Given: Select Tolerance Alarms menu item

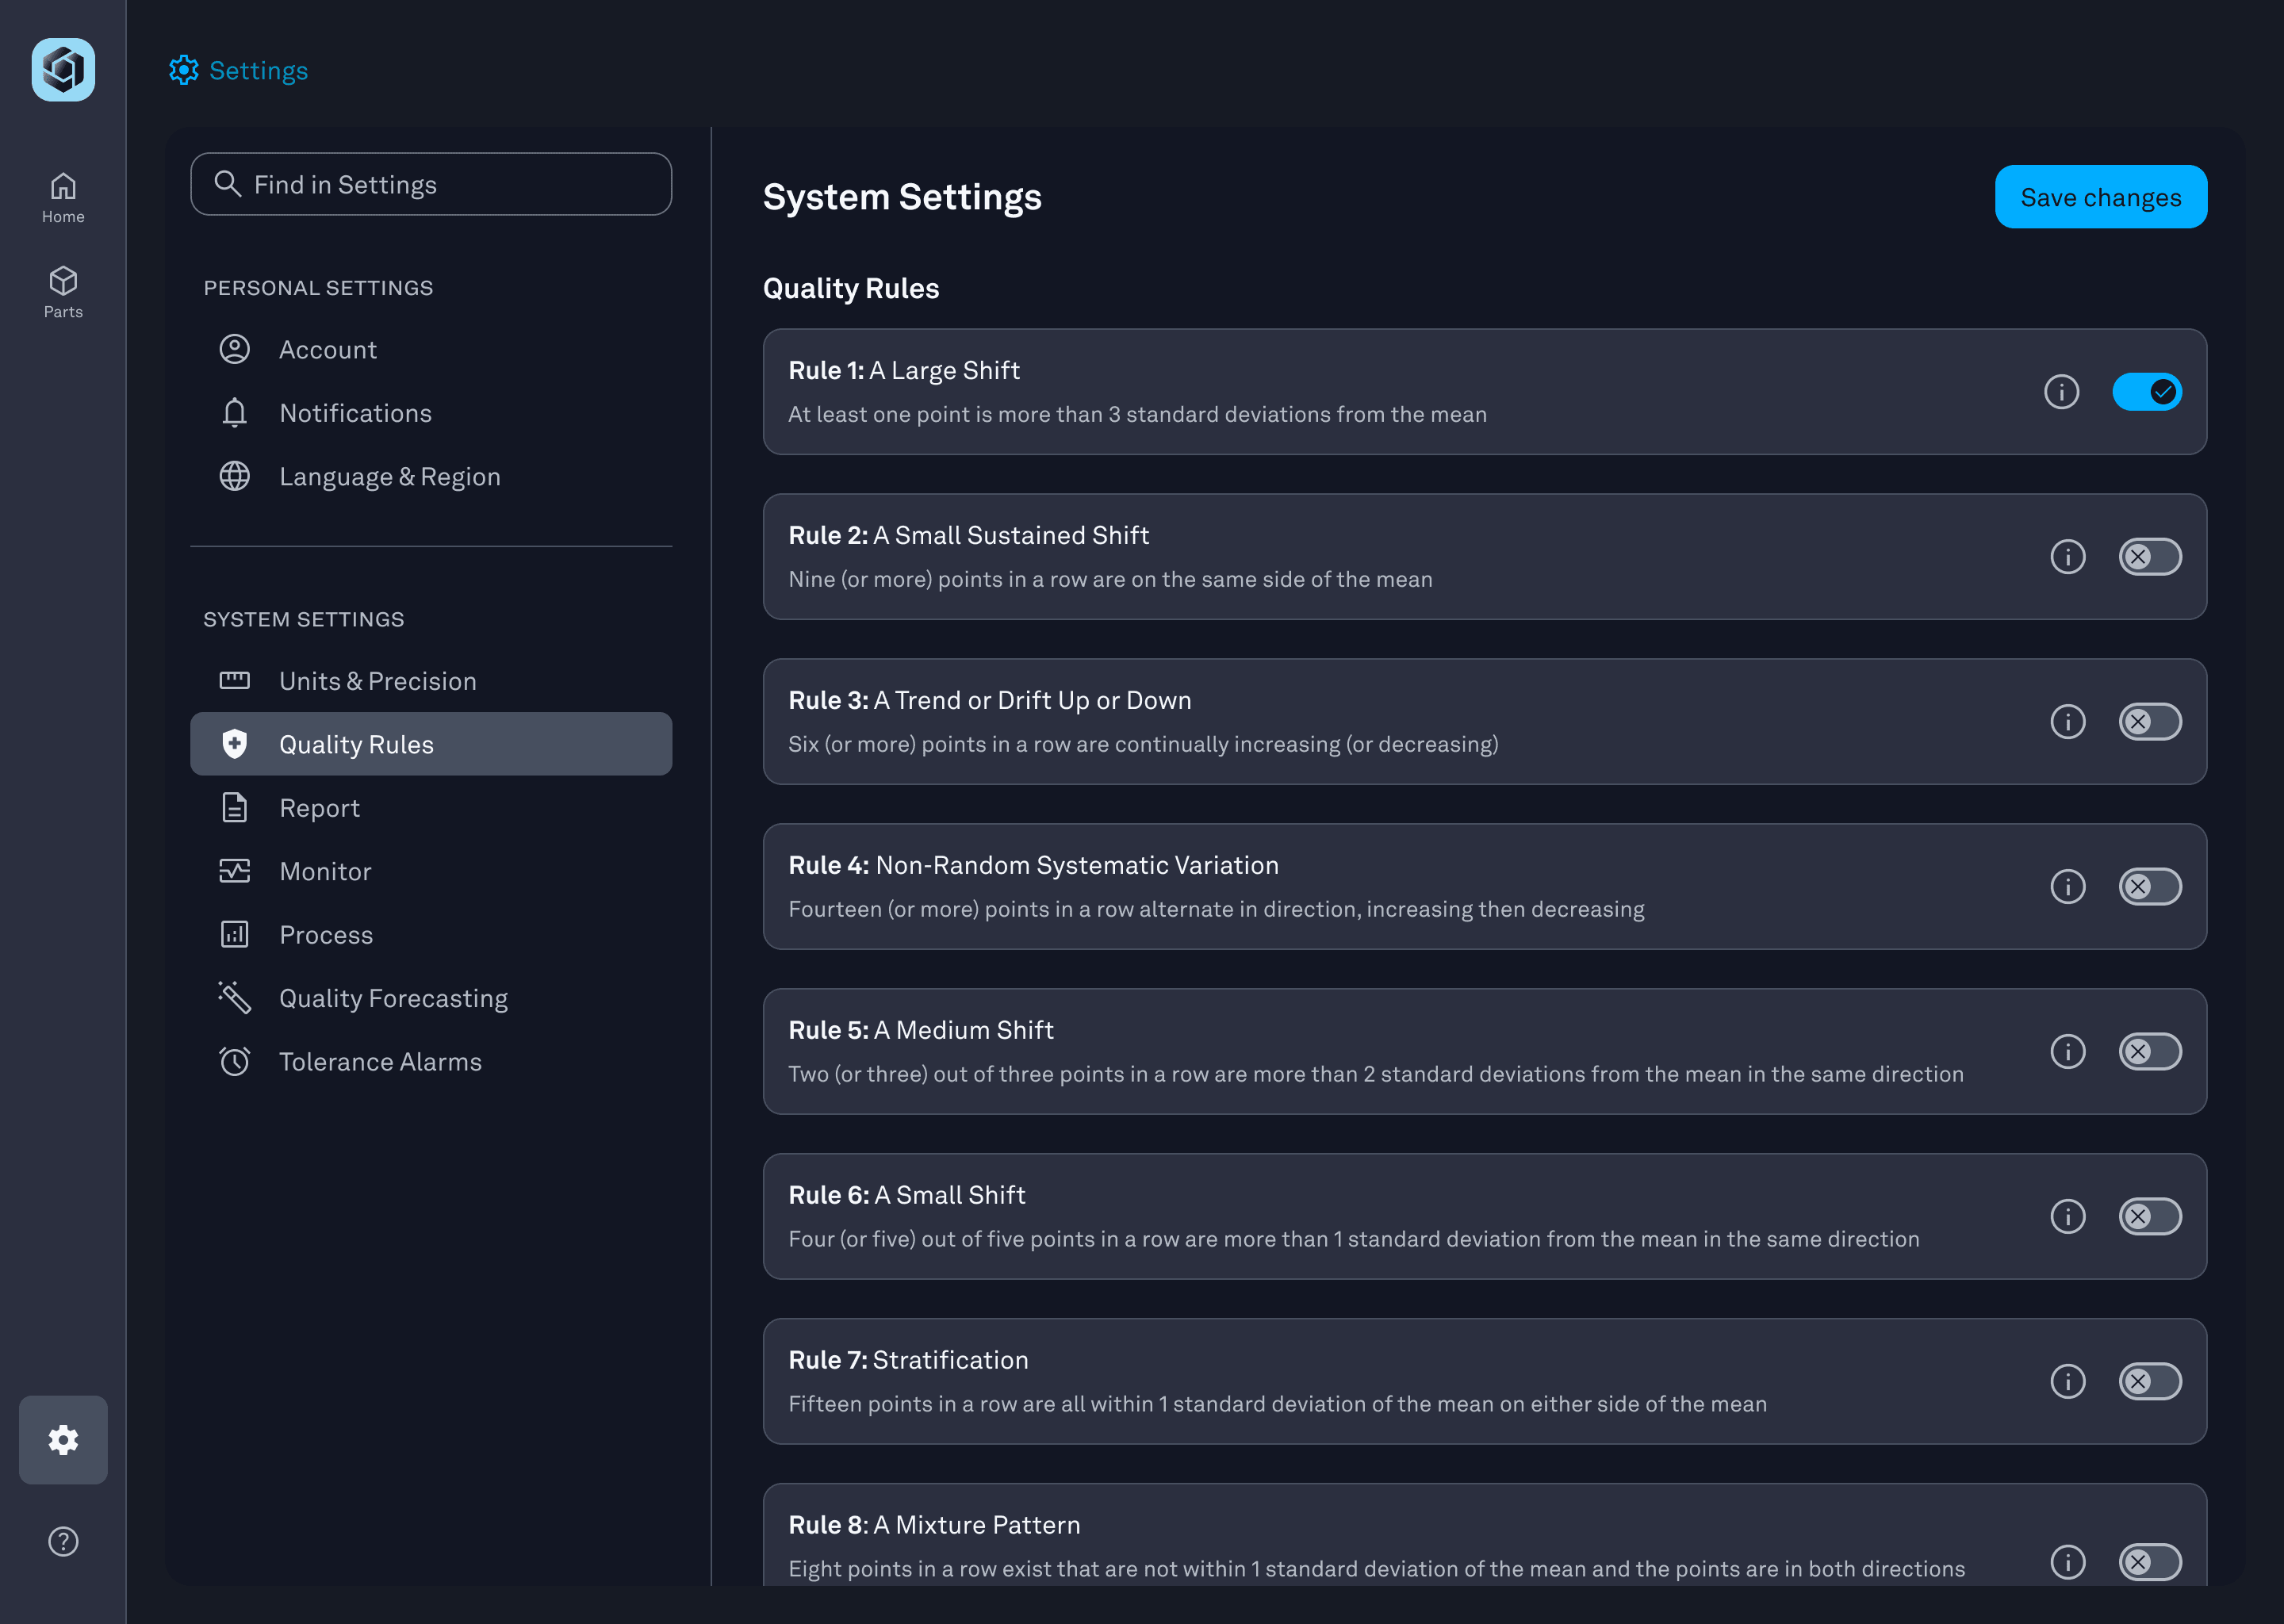Looking at the screenshot, I should (x=380, y=1062).
